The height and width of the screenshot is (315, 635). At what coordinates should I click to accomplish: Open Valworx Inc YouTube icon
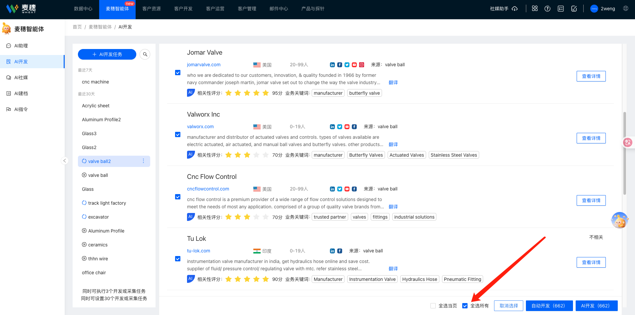347,127
